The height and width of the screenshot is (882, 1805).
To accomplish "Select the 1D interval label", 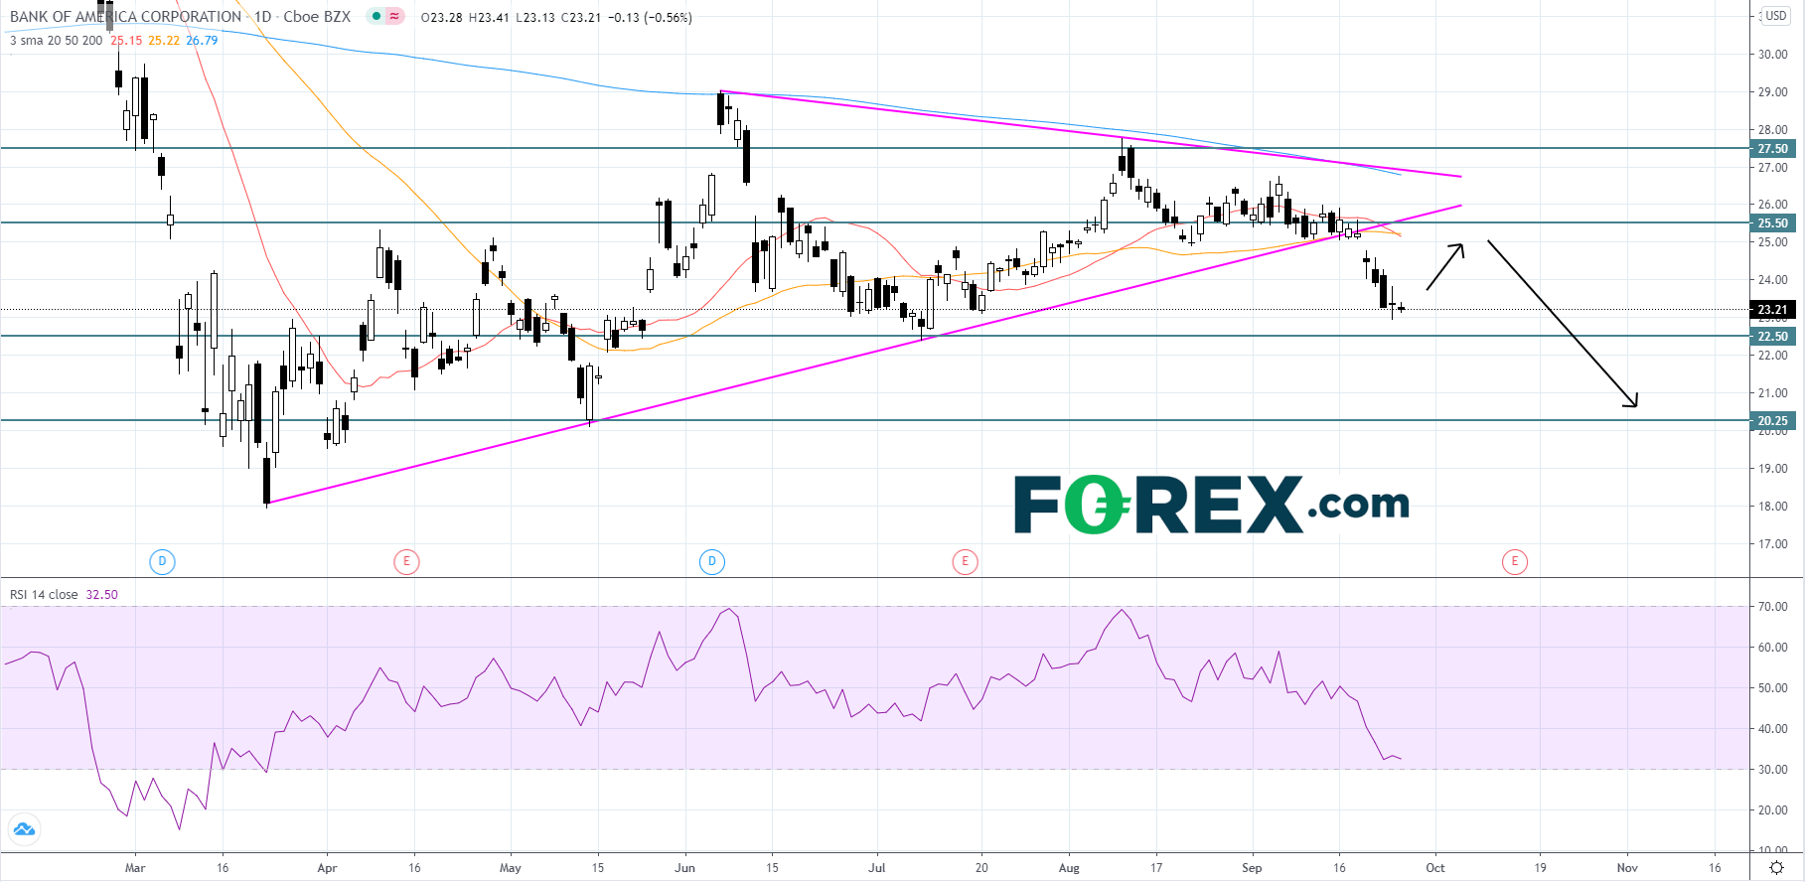I will 262,17.
